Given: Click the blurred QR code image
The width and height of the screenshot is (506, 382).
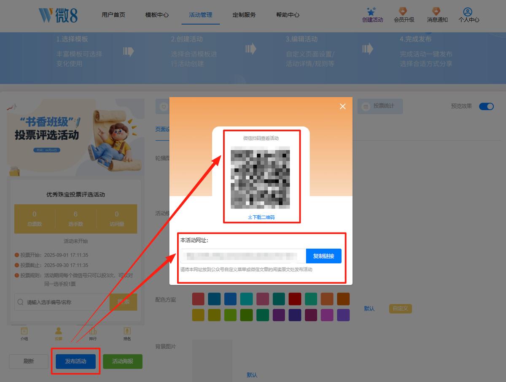Looking at the screenshot, I should tap(260, 177).
